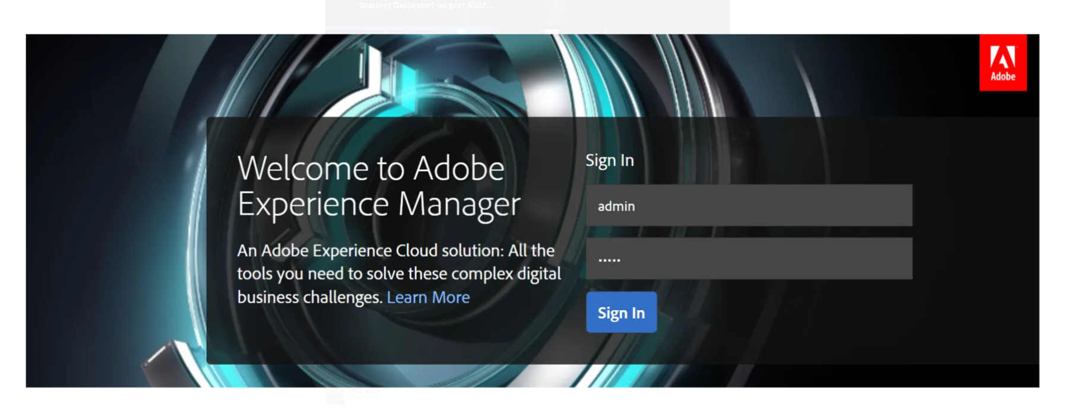Click the 'Sign In' heading above the fields

tap(609, 161)
